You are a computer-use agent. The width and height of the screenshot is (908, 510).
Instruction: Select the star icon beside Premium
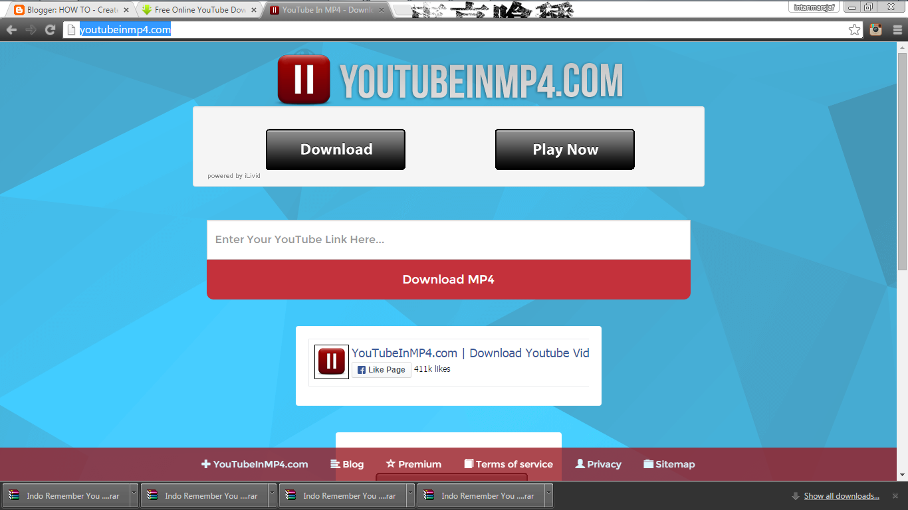(391, 464)
